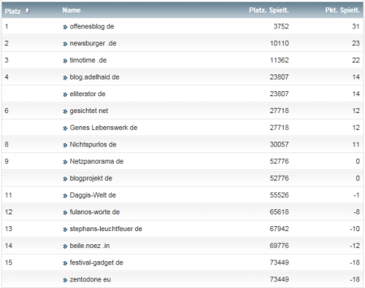This screenshot has width=365, height=288.
Task: Open the festival-gadget de link
Action: coord(96,262)
